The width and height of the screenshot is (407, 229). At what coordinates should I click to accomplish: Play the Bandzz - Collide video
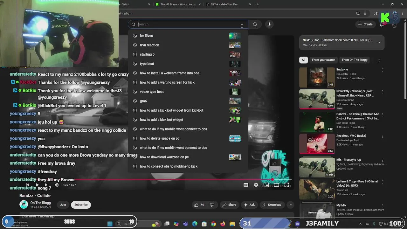[x=37, y=185]
